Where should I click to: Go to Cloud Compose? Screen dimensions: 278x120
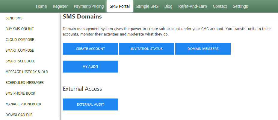[x=20, y=40]
